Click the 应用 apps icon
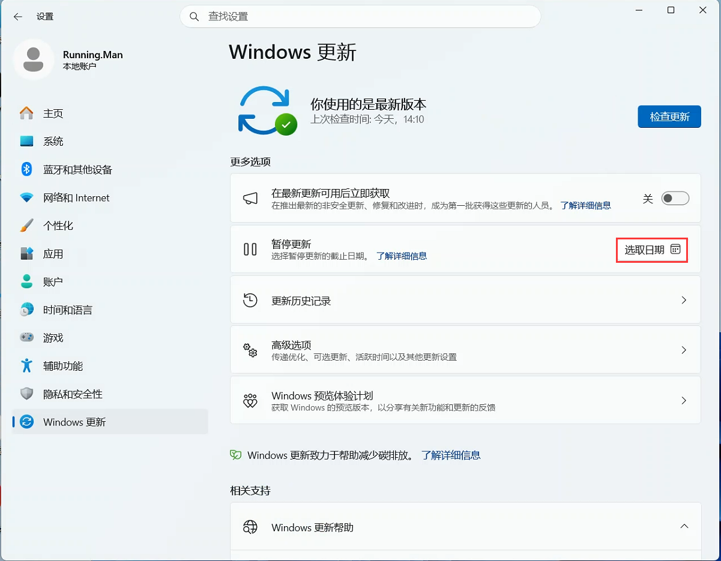Screen dimensions: 721x561 click(x=26, y=254)
